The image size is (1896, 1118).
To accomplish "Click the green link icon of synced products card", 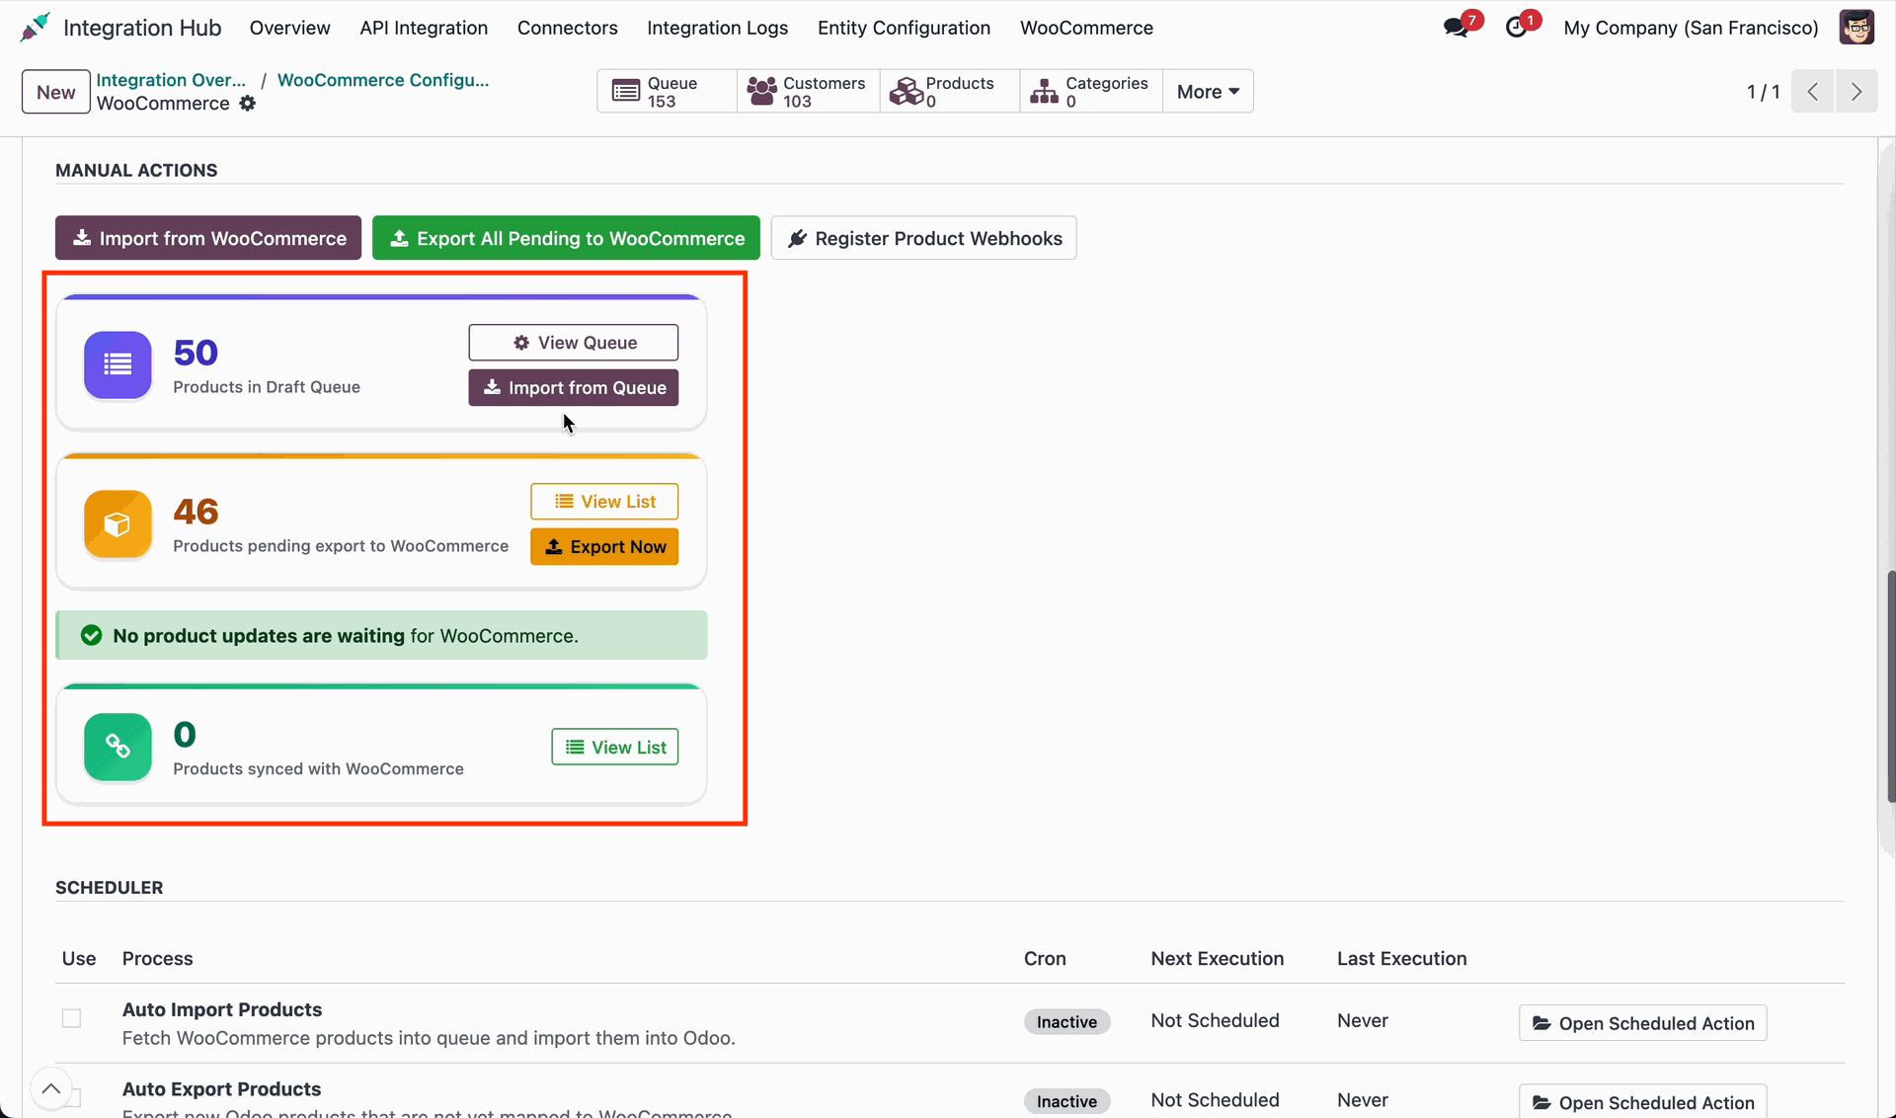I will coord(118,748).
